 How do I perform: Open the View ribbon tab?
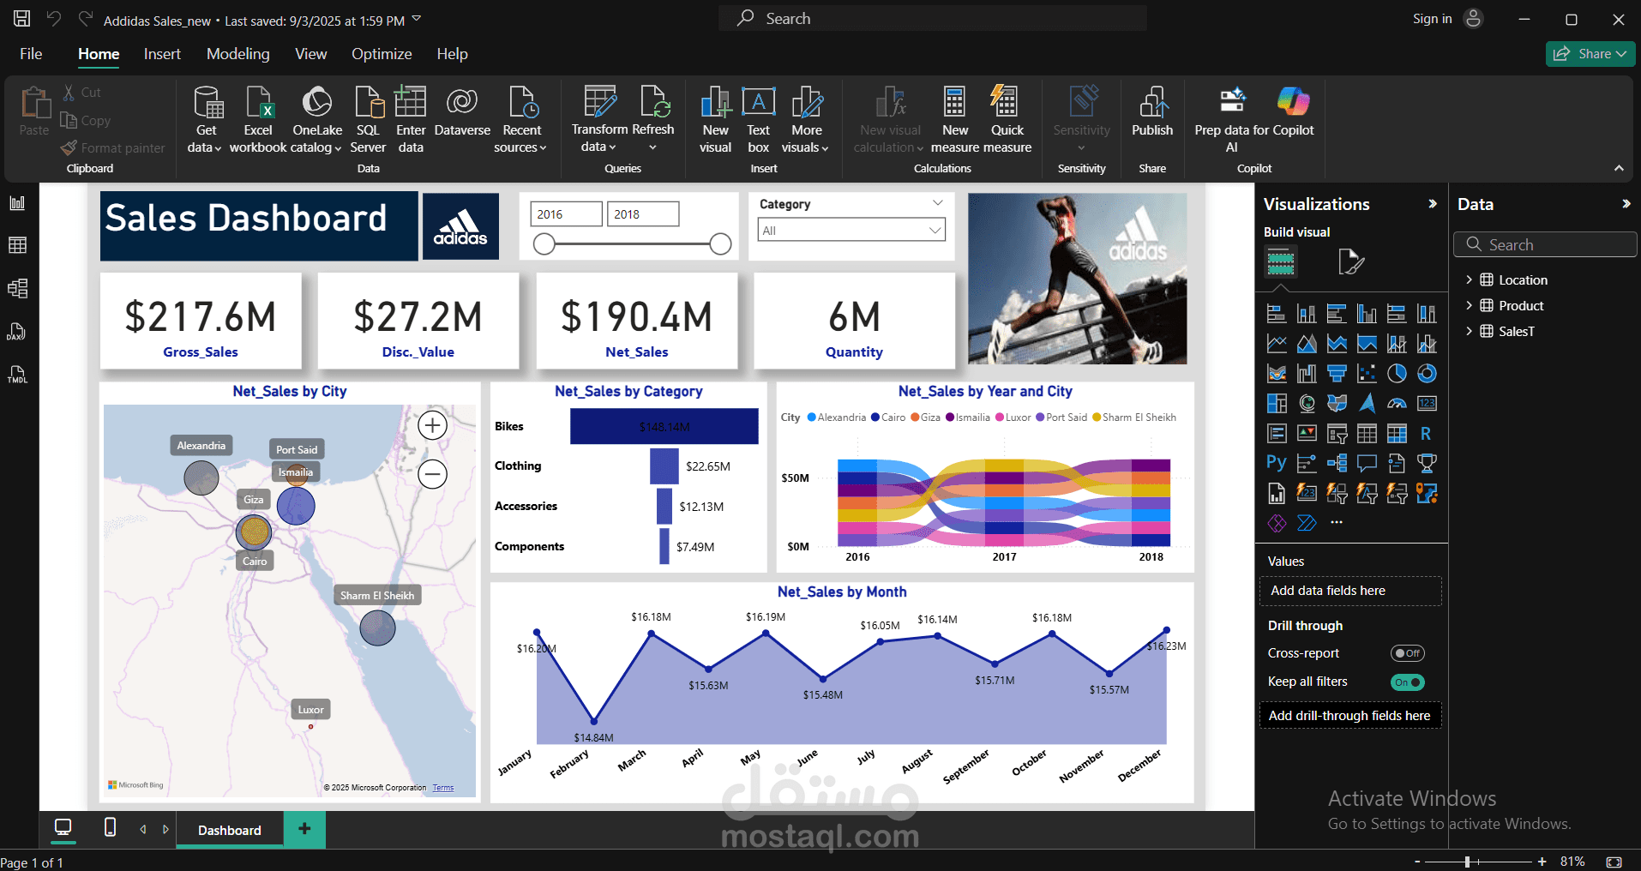[310, 53]
